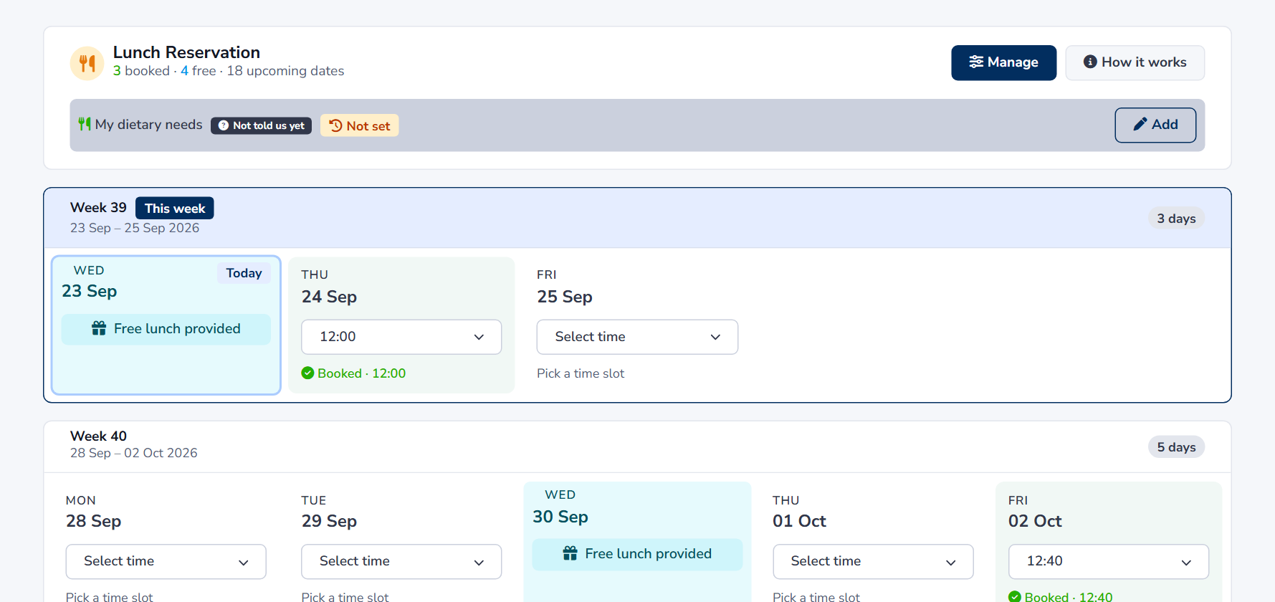Viewport: 1275px width, 602px height.
Task: Click the pencil icon in Add button
Action: [x=1140, y=124]
